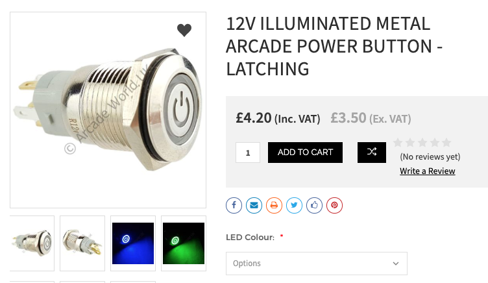Share product on Twitter
Image resolution: width=488 pixels, height=283 pixels.
coord(294,205)
